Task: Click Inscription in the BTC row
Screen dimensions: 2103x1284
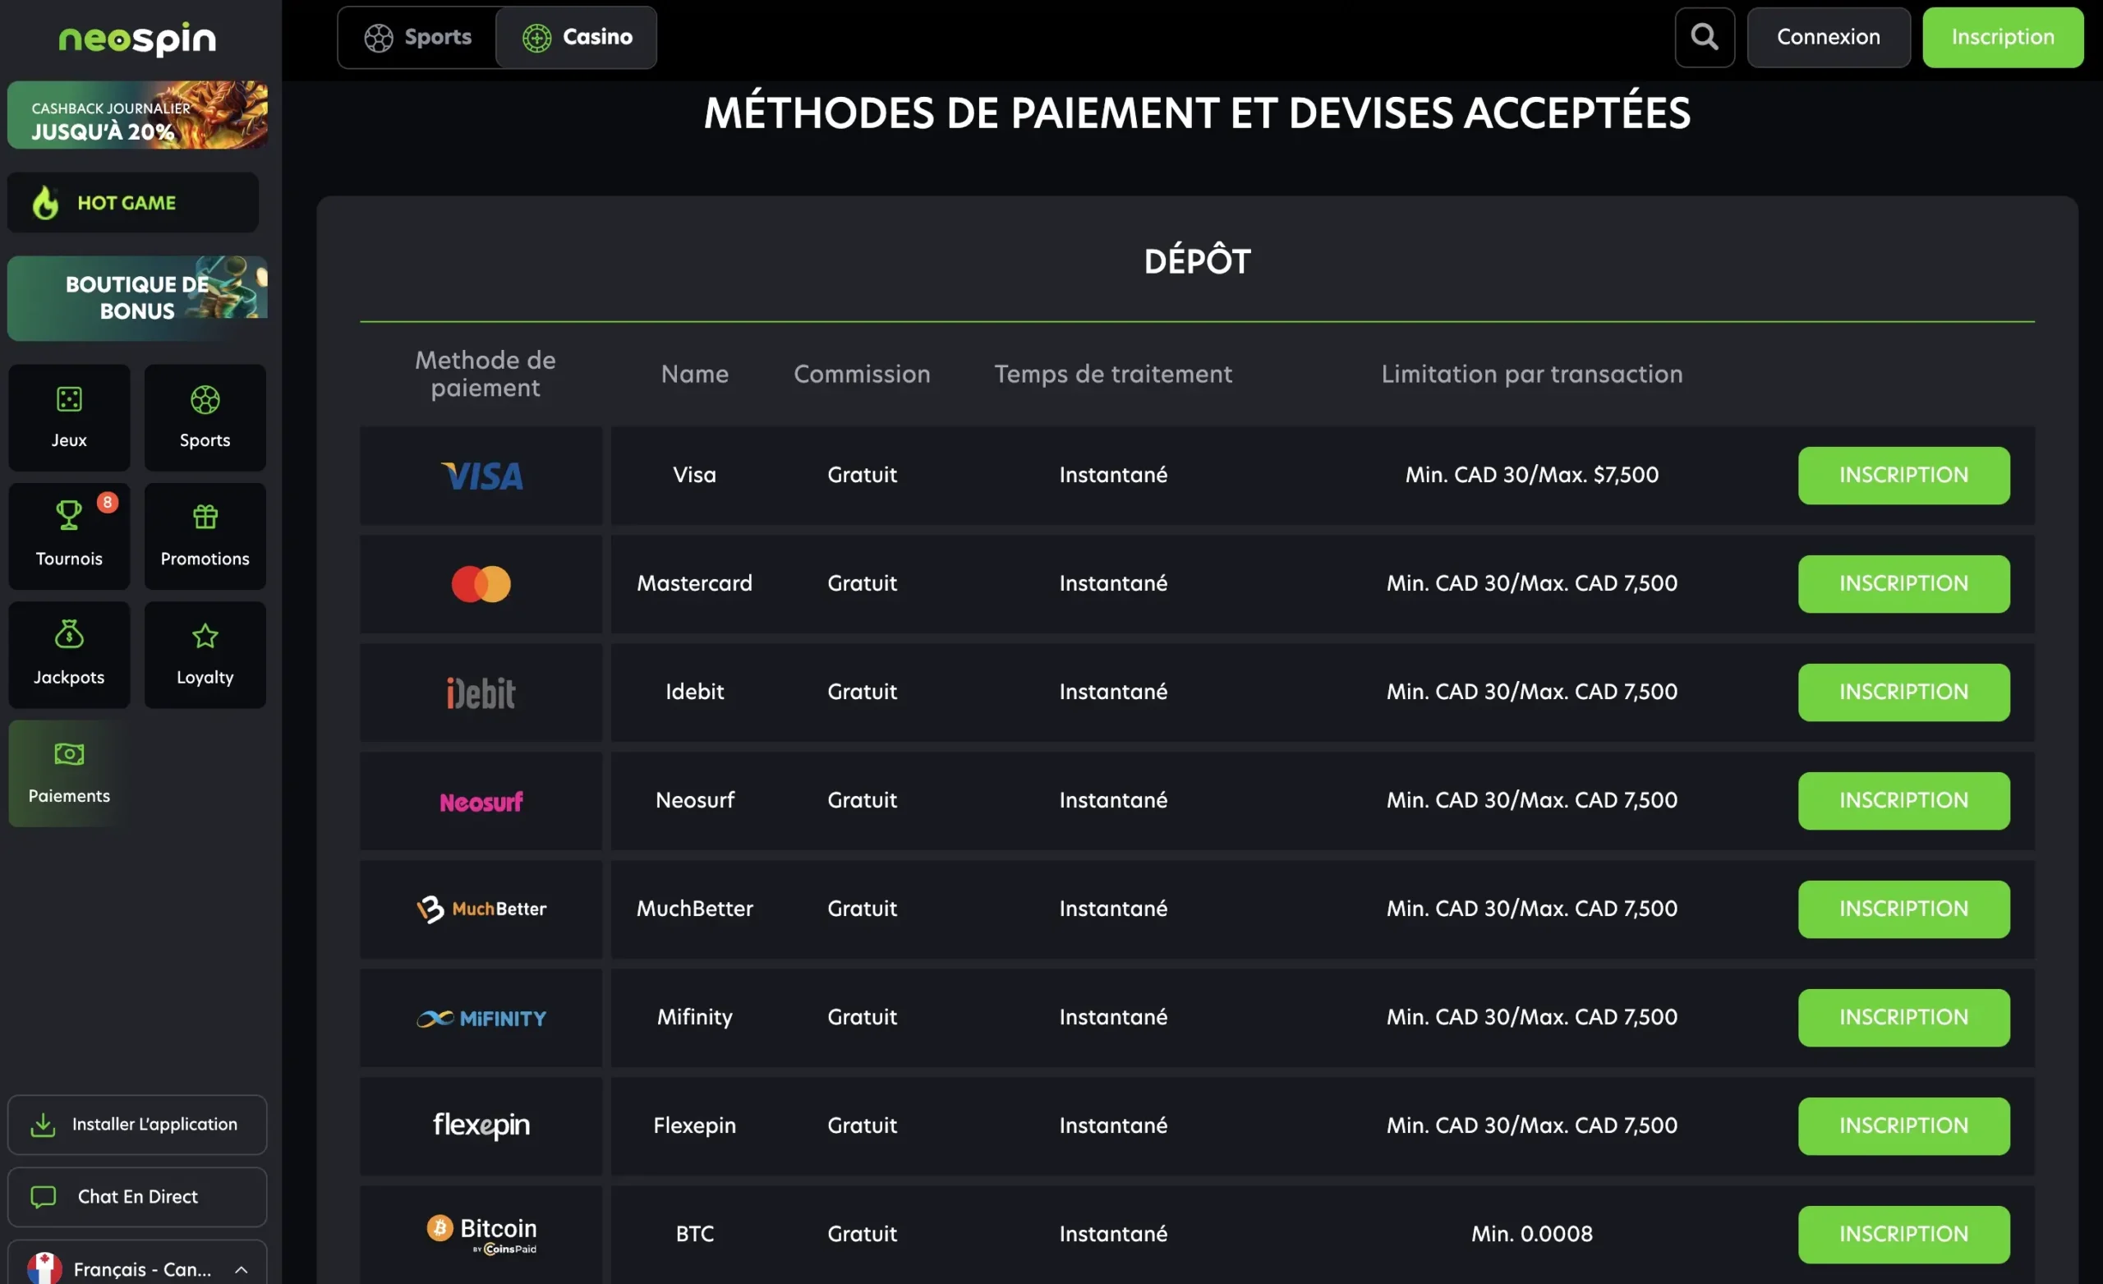Action: point(1903,1235)
